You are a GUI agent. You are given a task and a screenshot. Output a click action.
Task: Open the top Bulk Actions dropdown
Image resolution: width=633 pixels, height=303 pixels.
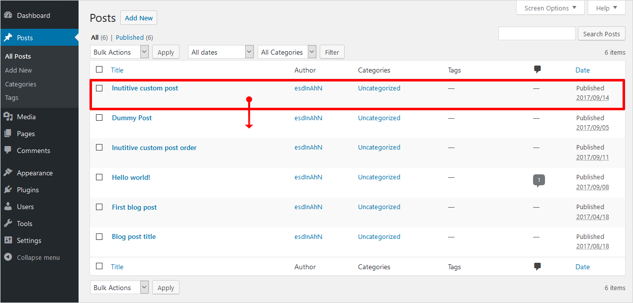point(120,52)
